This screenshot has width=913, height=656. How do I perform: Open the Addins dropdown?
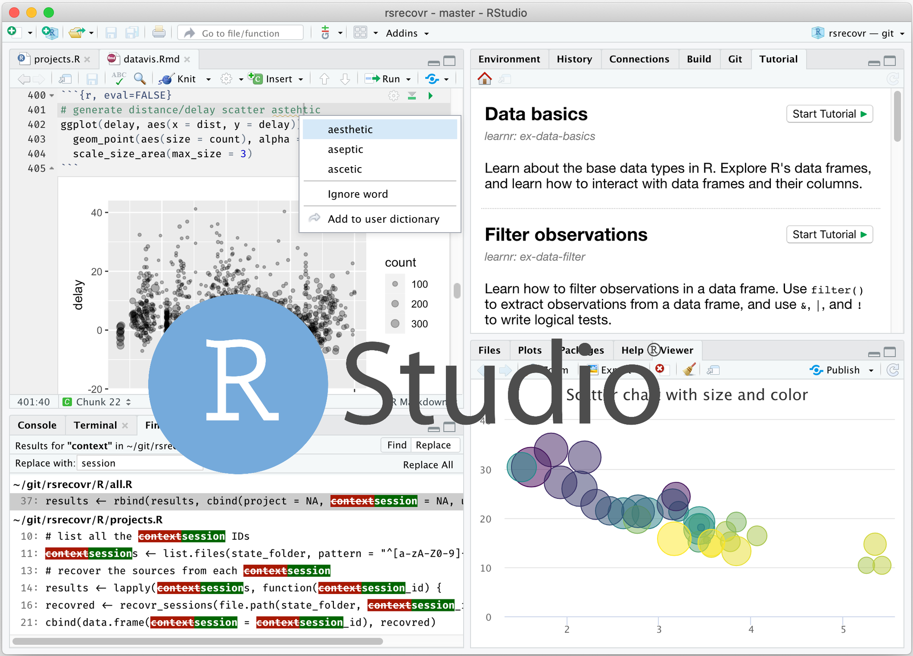pyautogui.click(x=407, y=33)
